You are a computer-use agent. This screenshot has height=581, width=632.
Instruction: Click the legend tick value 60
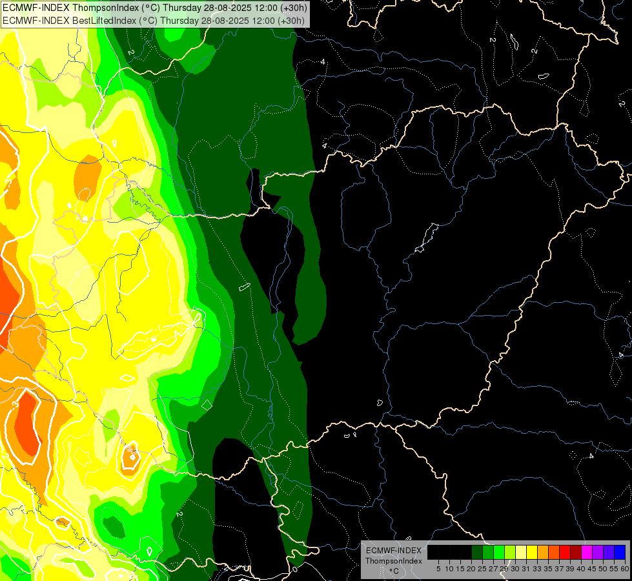click(625, 569)
